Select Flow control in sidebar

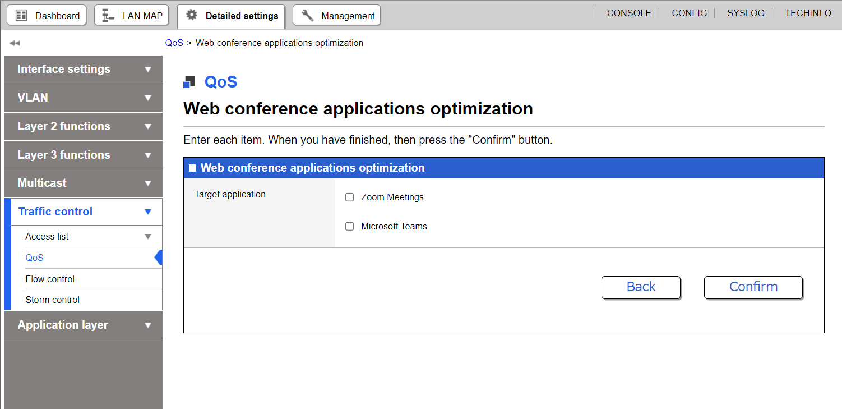(50, 279)
